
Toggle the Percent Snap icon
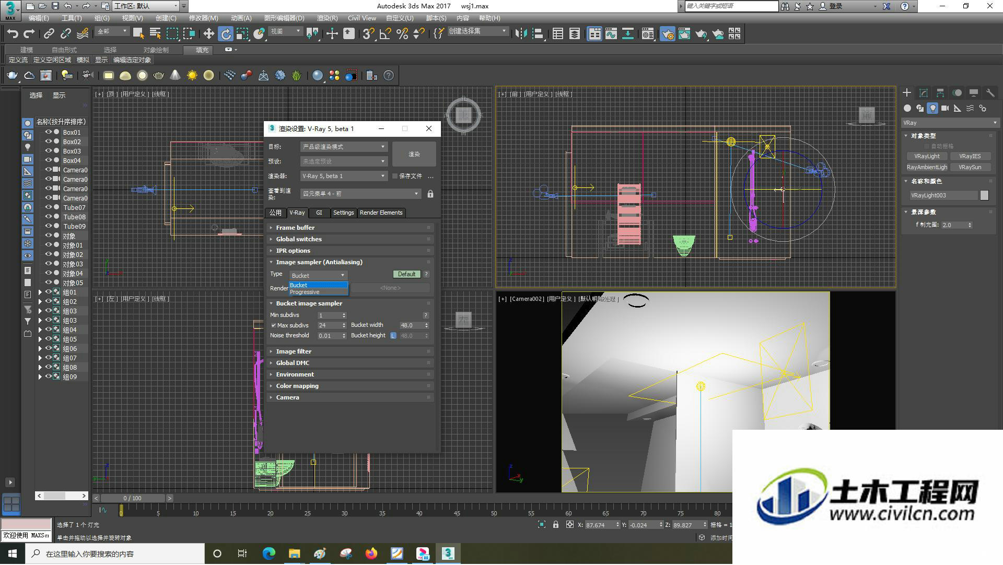pos(402,34)
